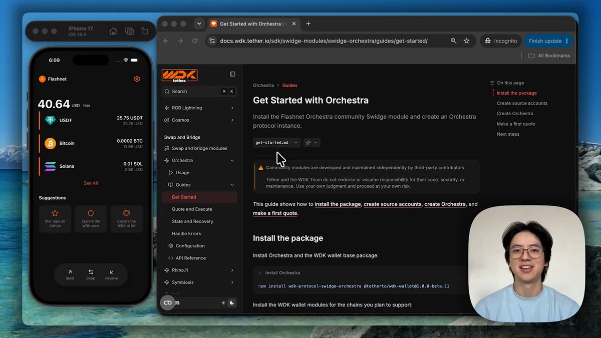Click the browser address bar URL
601x338 pixels.
[324, 41]
